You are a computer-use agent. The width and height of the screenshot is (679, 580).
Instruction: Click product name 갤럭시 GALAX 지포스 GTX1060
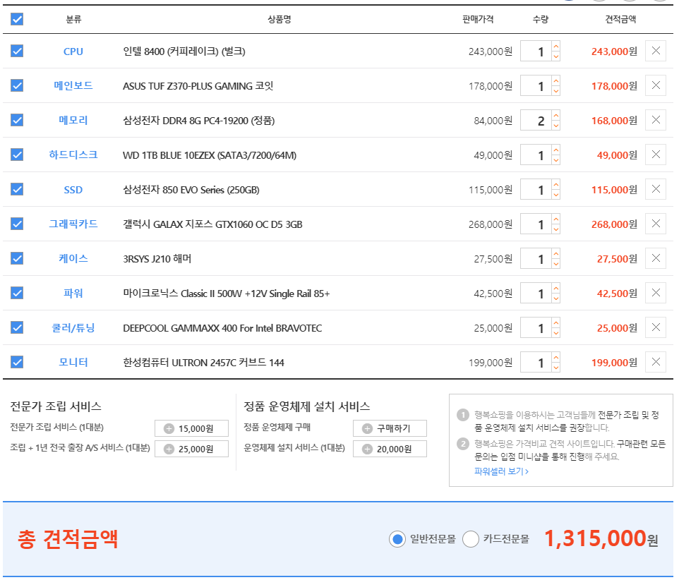[212, 224]
